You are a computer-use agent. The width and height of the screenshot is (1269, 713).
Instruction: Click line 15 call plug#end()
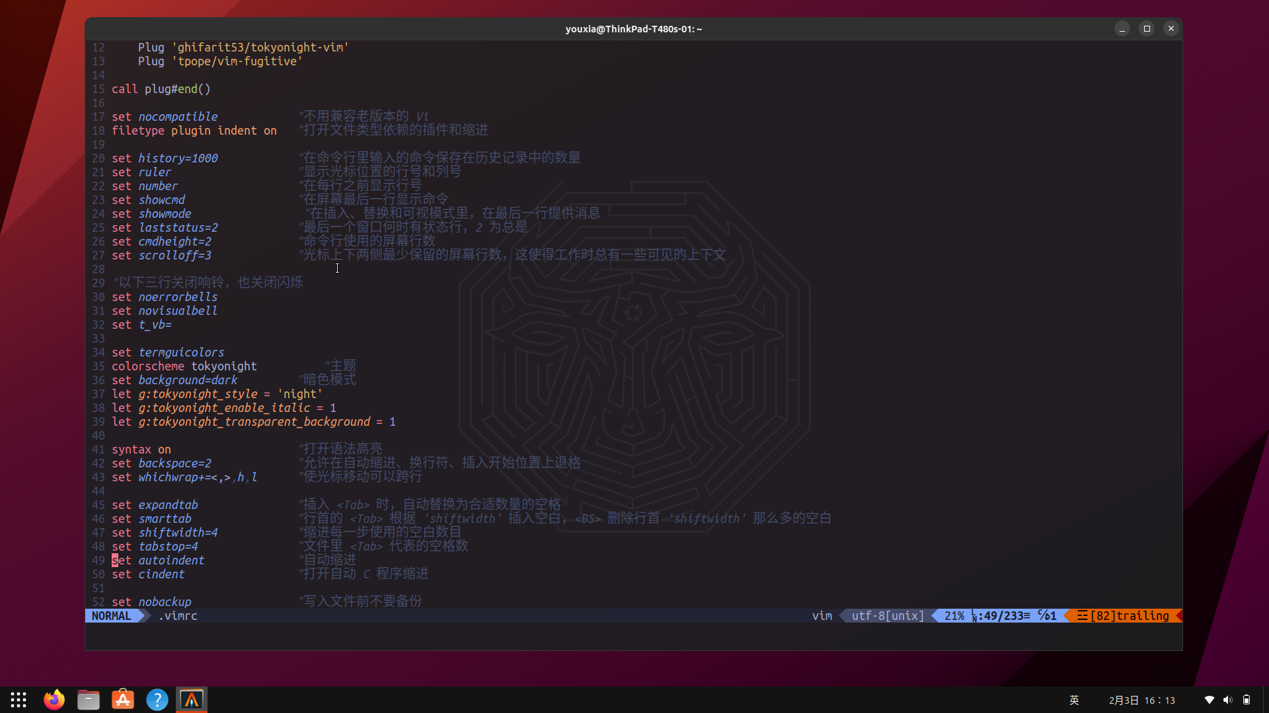pyautogui.click(x=161, y=89)
